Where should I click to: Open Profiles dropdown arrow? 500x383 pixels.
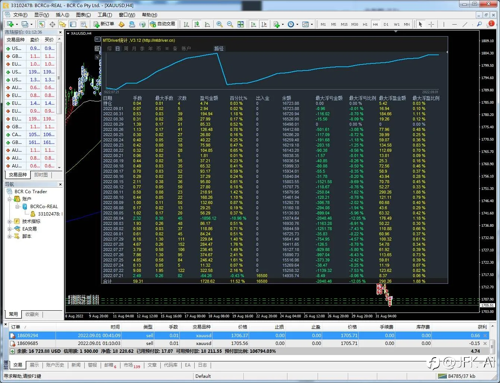click(x=31, y=24)
